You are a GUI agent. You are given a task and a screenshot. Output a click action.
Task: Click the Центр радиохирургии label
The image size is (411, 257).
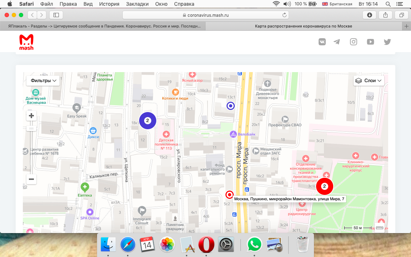pos(302,212)
